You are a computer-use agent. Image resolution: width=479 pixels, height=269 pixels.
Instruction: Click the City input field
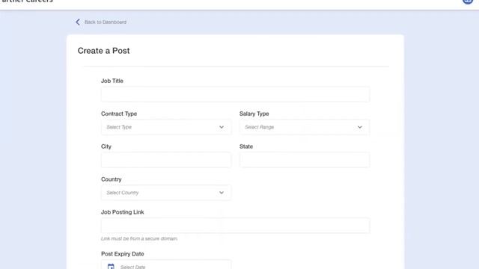(x=166, y=160)
